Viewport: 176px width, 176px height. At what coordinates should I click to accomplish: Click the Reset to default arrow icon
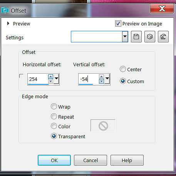(163, 37)
